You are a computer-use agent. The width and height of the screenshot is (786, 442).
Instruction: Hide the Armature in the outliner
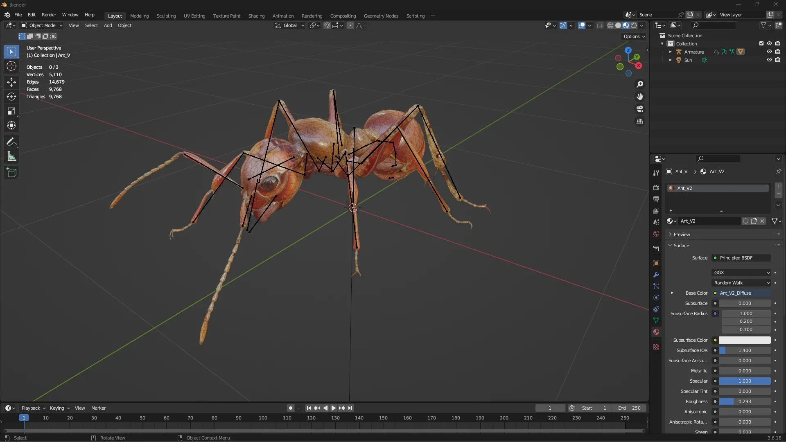click(x=769, y=51)
